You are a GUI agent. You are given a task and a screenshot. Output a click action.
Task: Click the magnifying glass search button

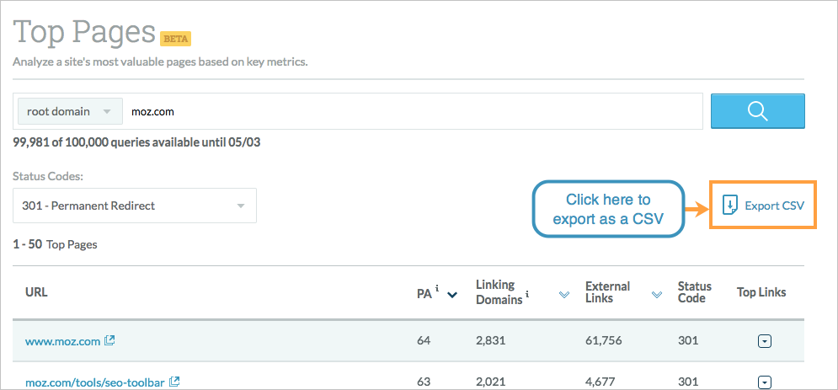pos(757,111)
